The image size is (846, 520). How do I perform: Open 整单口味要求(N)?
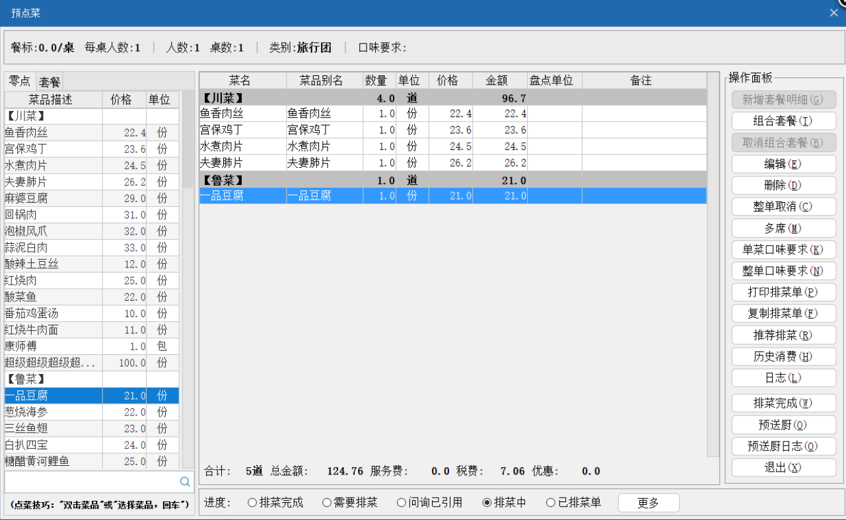[783, 271]
